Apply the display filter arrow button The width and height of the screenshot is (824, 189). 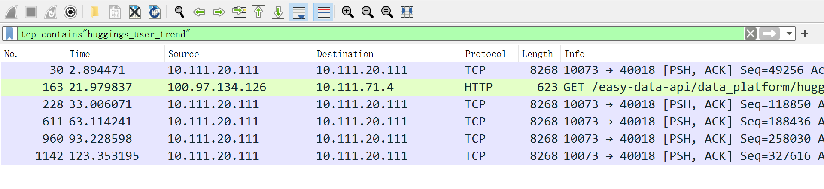(769, 34)
